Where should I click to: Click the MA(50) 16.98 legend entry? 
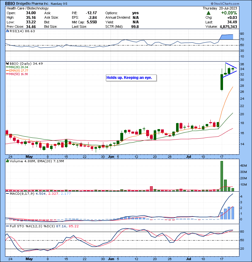(x=17, y=74)
